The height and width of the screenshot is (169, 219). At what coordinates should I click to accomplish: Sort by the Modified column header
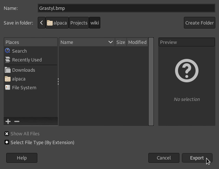(x=137, y=42)
